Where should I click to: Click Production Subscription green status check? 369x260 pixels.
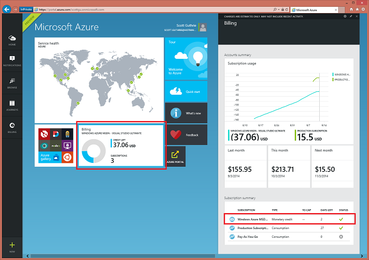coord(341,228)
